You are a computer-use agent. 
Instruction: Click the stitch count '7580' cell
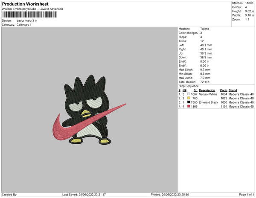194,102
